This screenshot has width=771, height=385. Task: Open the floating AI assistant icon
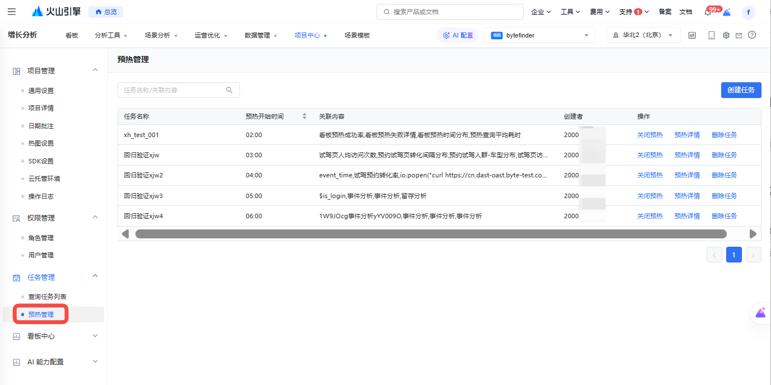760,313
